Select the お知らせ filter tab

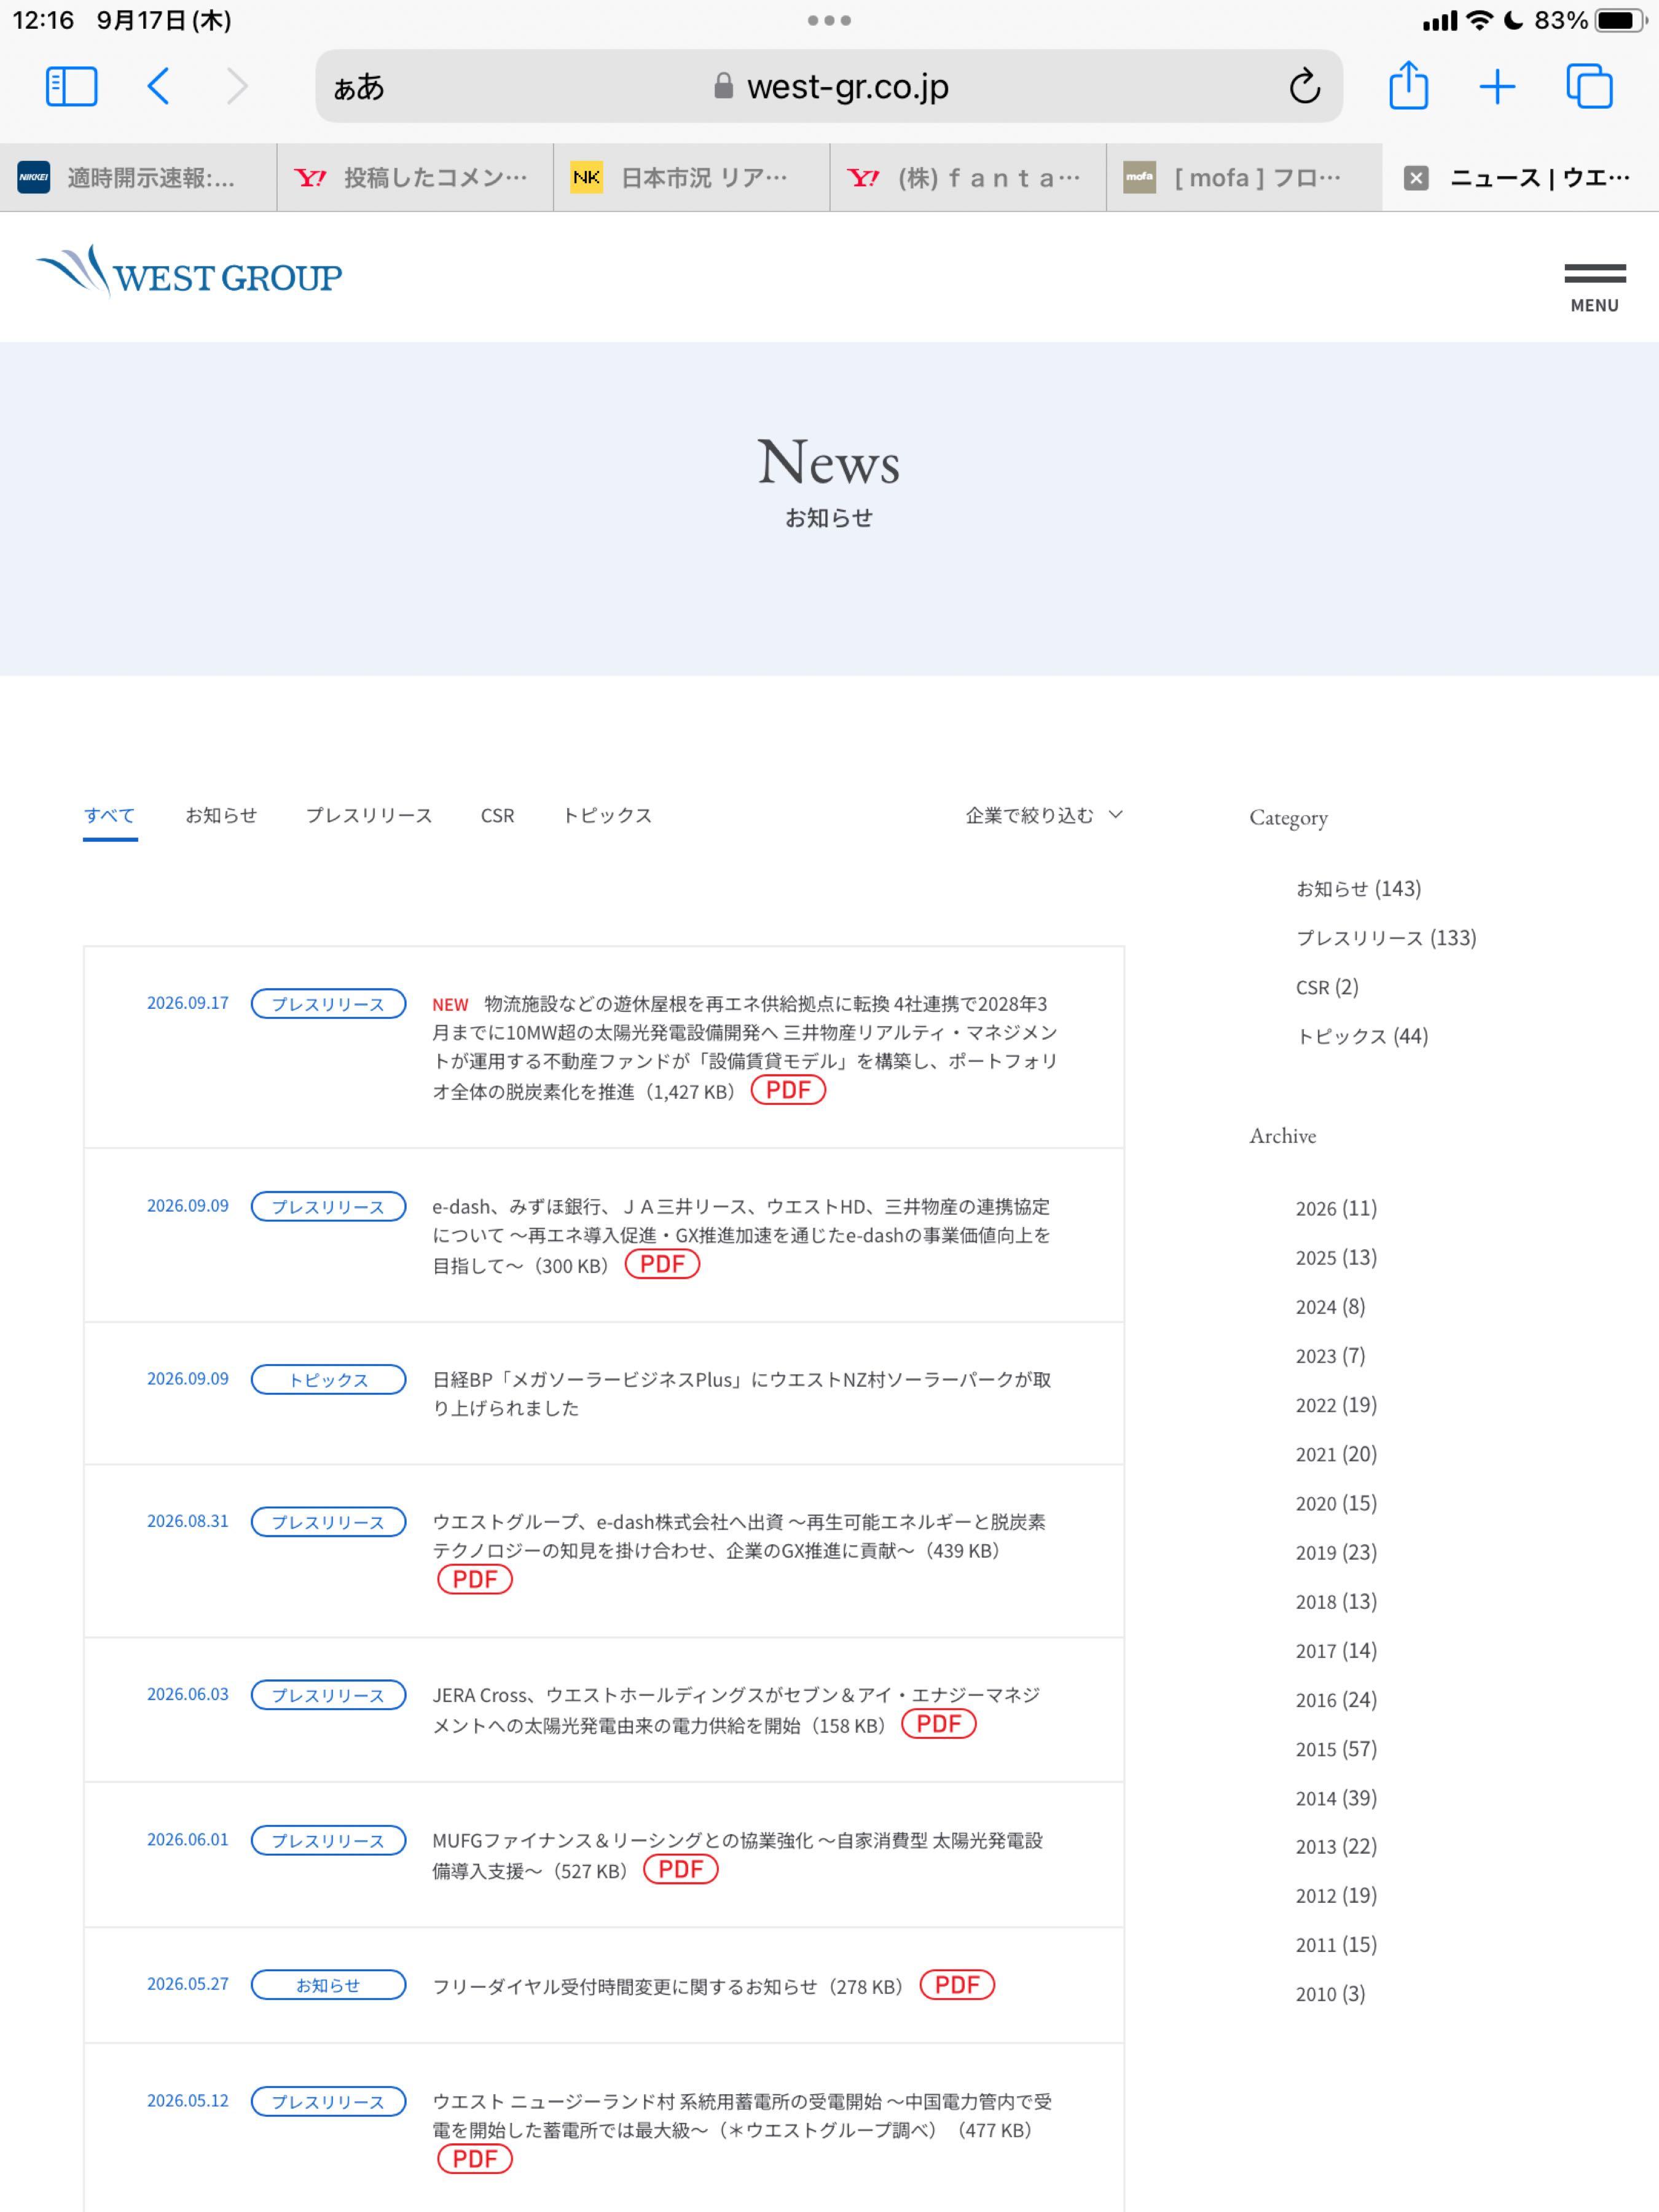(221, 815)
